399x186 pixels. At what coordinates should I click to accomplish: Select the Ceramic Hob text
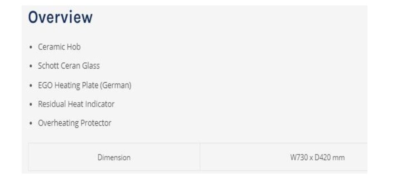coord(59,47)
